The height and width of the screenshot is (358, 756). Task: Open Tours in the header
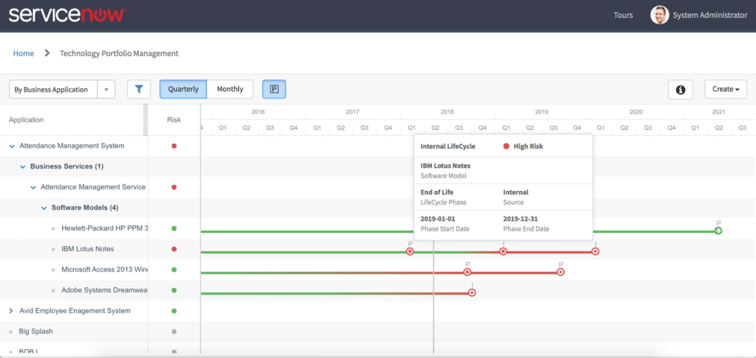623,15
